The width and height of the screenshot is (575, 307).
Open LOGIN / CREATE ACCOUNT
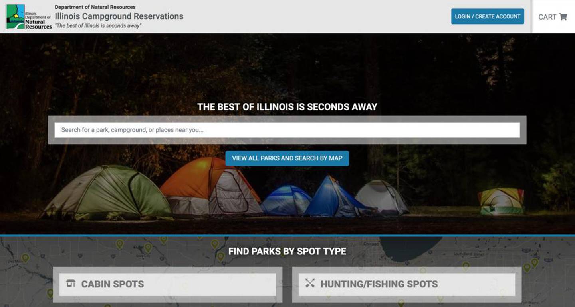click(488, 16)
